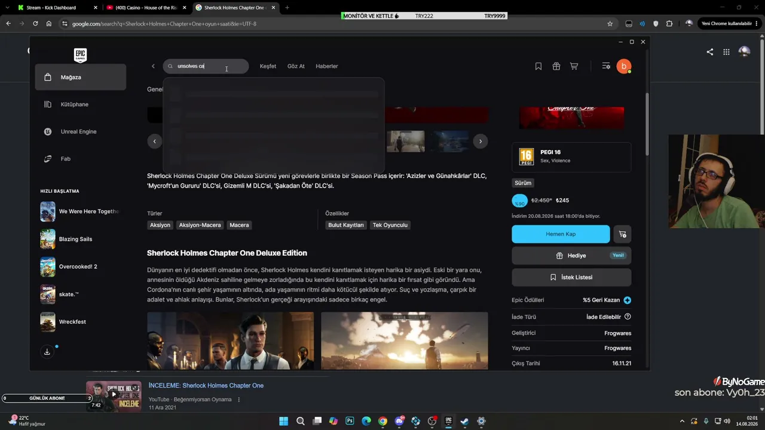
Task: Open launcher settings list icon
Action: click(x=606, y=66)
